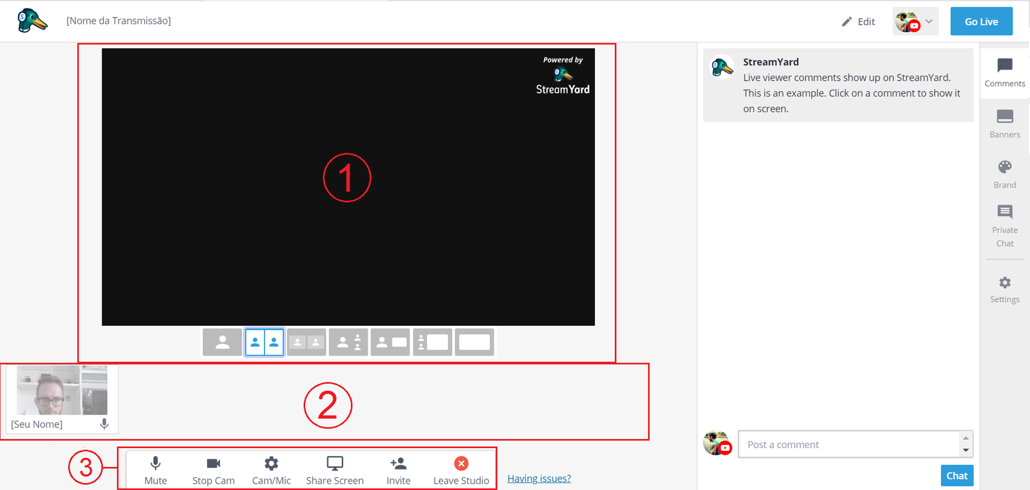Click the StreamYard example comment
The height and width of the screenshot is (490, 1030).
(x=838, y=85)
